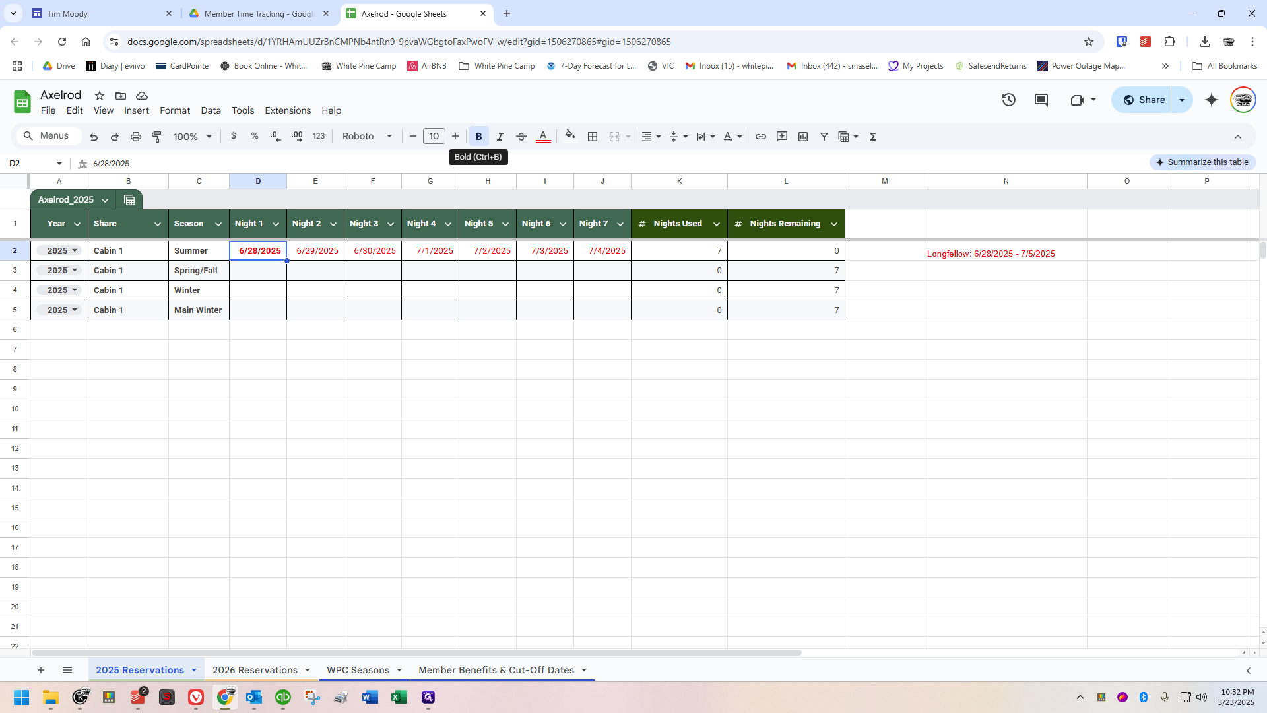The image size is (1267, 713).
Task: Activate the Paint format tool
Action: 157,137
